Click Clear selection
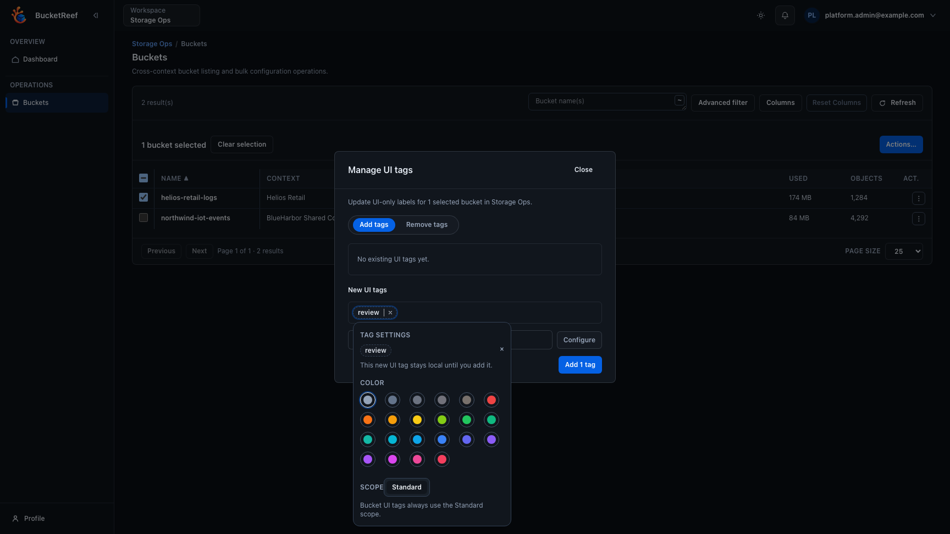 242,144
